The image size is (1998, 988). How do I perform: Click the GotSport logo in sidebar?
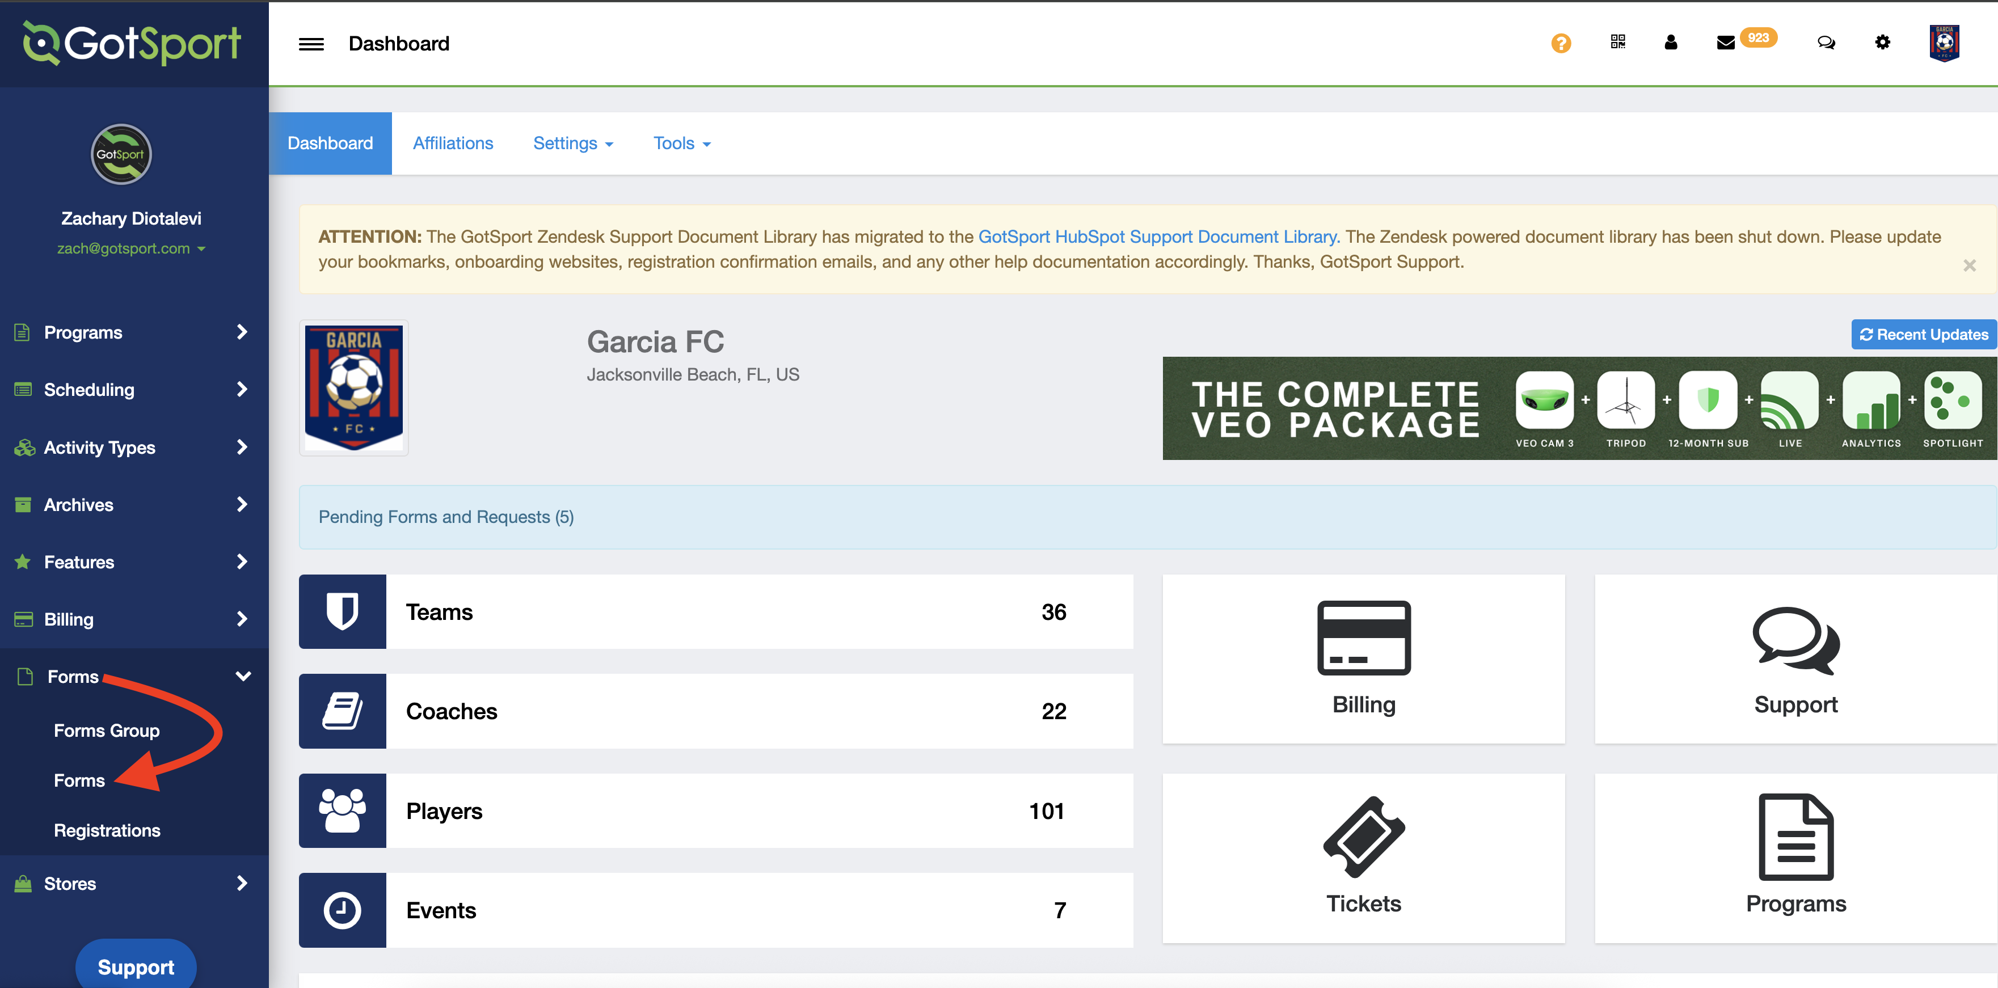click(x=133, y=43)
